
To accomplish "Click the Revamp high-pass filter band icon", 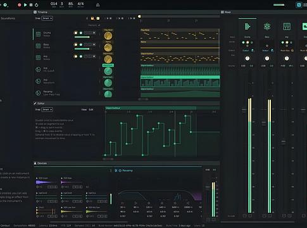I will [x=122, y=203].
